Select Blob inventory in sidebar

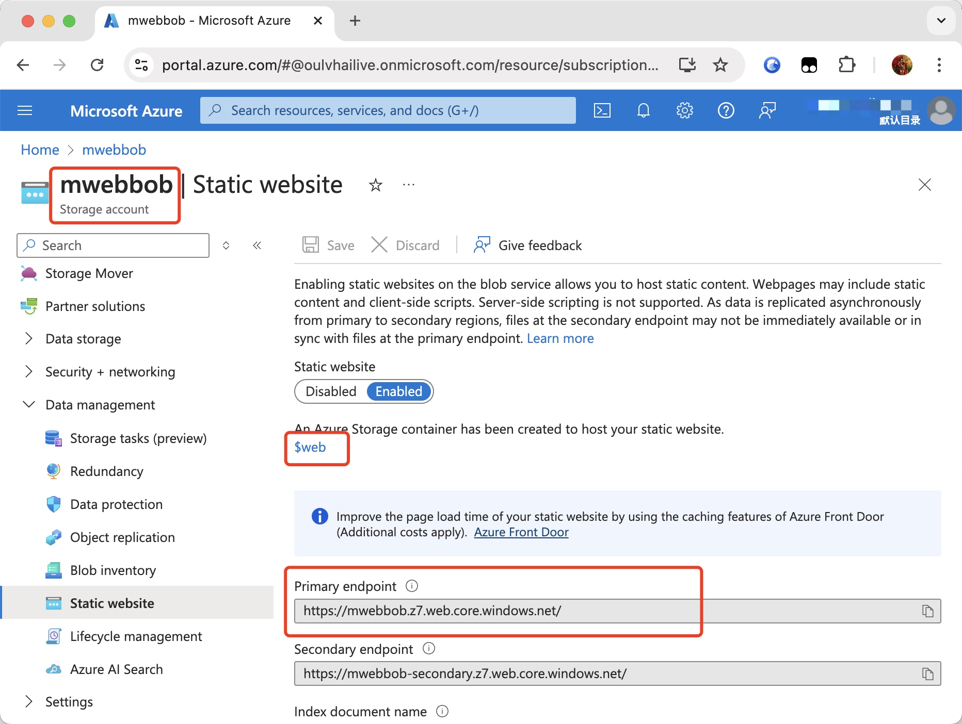coord(113,570)
